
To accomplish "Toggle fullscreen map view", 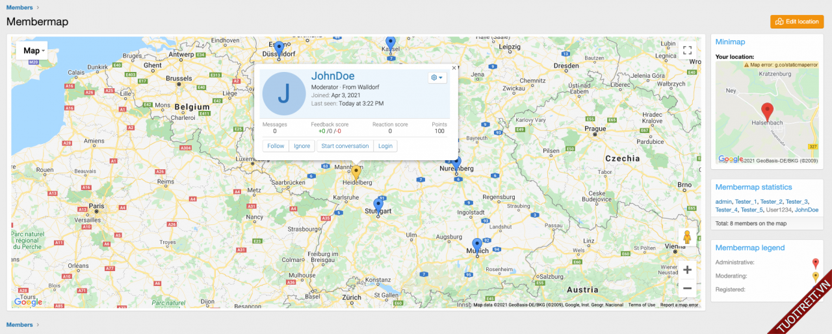I will click(x=687, y=50).
